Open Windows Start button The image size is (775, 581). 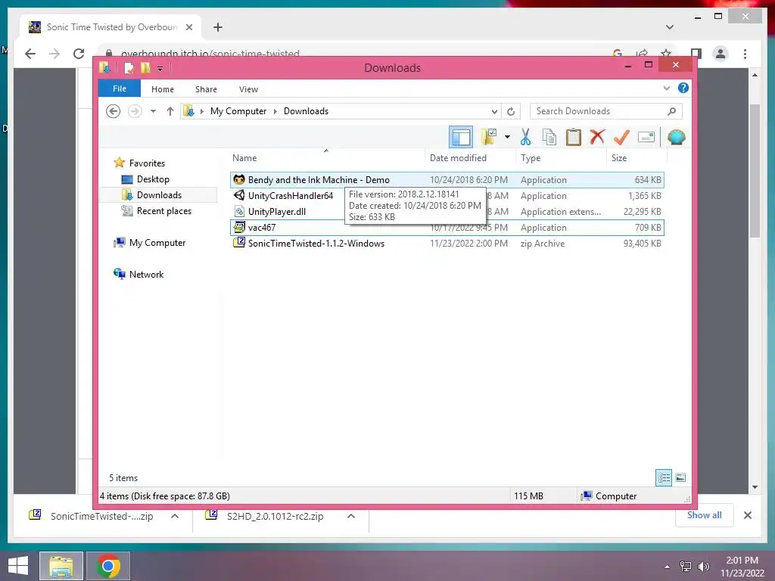click(x=18, y=566)
